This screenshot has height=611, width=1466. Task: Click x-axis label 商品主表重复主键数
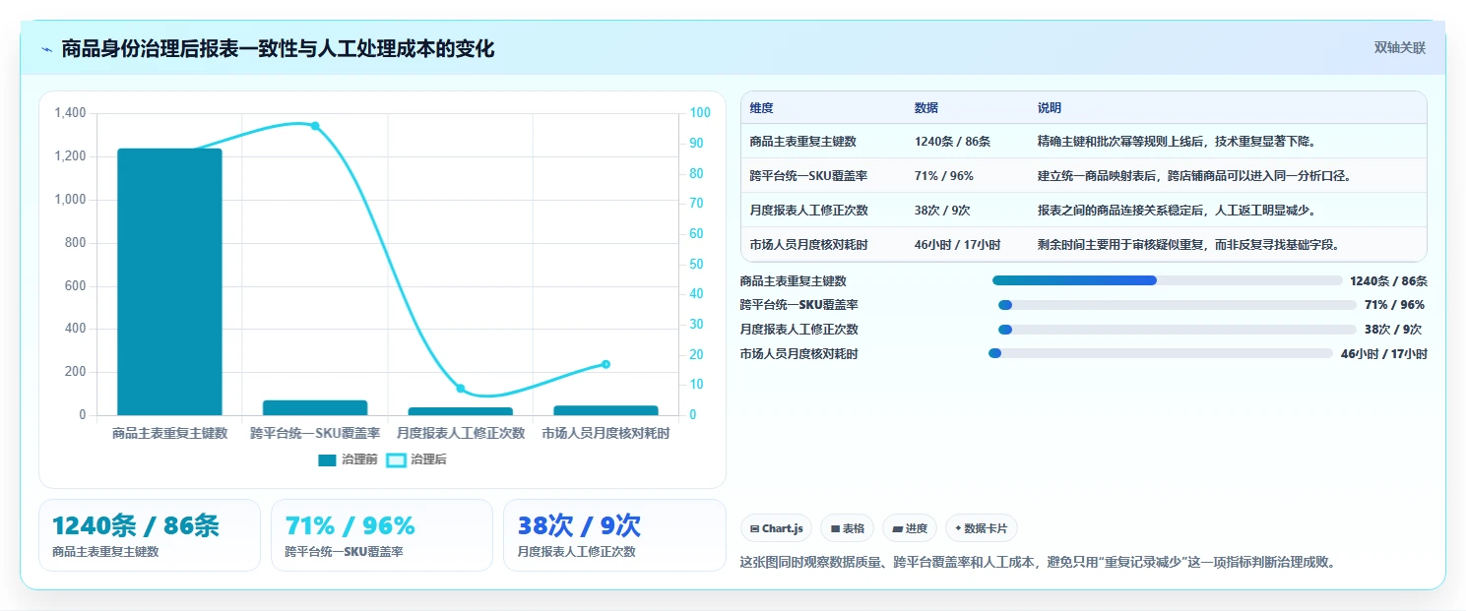click(169, 433)
